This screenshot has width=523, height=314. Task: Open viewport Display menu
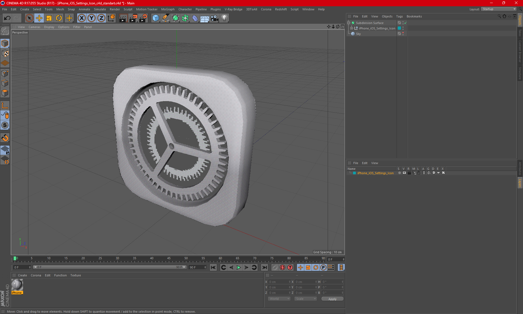click(x=49, y=27)
